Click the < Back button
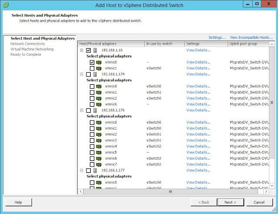This screenshot has height=214, width=278. [204, 202]
